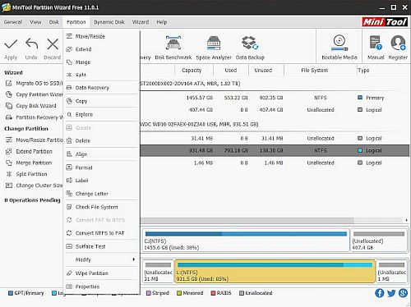
Task: Choose Align from Partition menu
Action: pos(101,154)
